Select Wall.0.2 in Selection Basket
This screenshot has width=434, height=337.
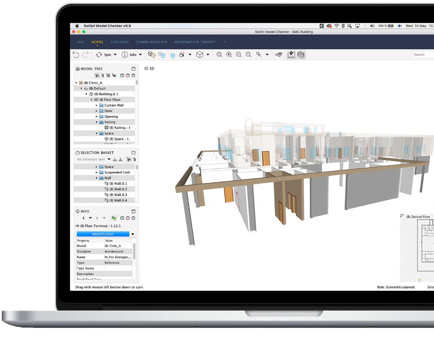pyautogui.click(x=120, y=189)
